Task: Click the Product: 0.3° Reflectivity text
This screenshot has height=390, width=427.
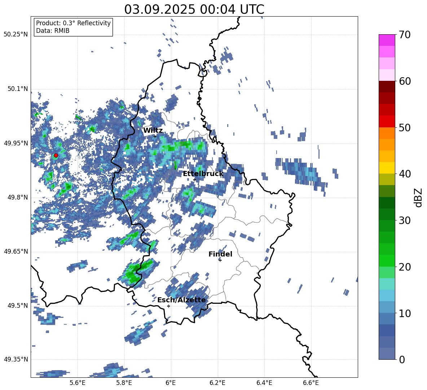Action: click(x=73, y=23)
